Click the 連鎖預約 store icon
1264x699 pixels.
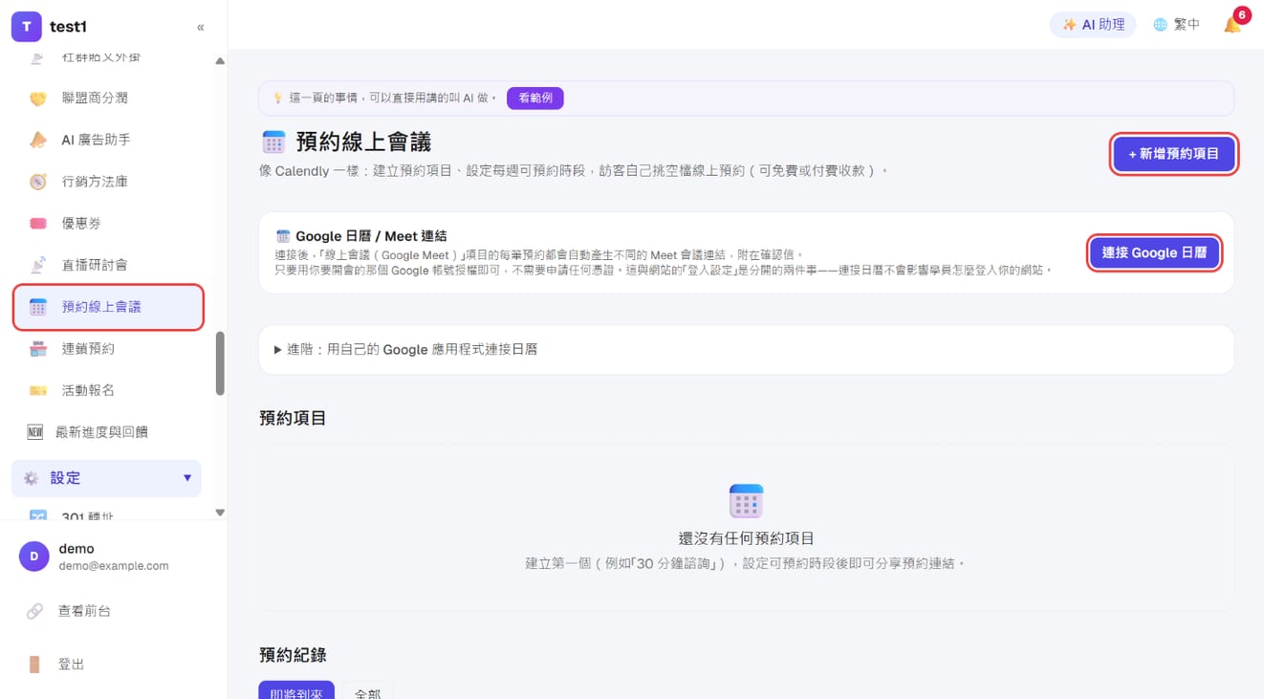(37, 349)
